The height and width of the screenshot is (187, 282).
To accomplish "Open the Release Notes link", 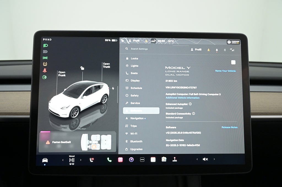I will click(x=229, y=127).
